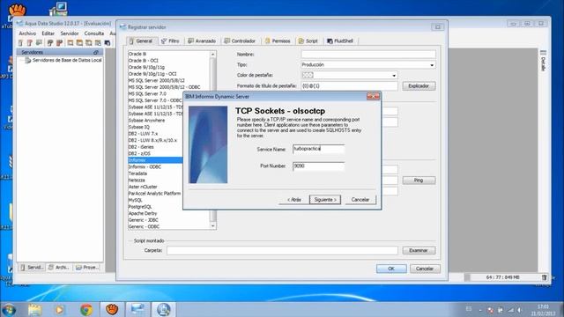This screenshot has width=564, height=317.
Task: Select DB2 - iSeries in the list
Action: click(x=141, y=147)
